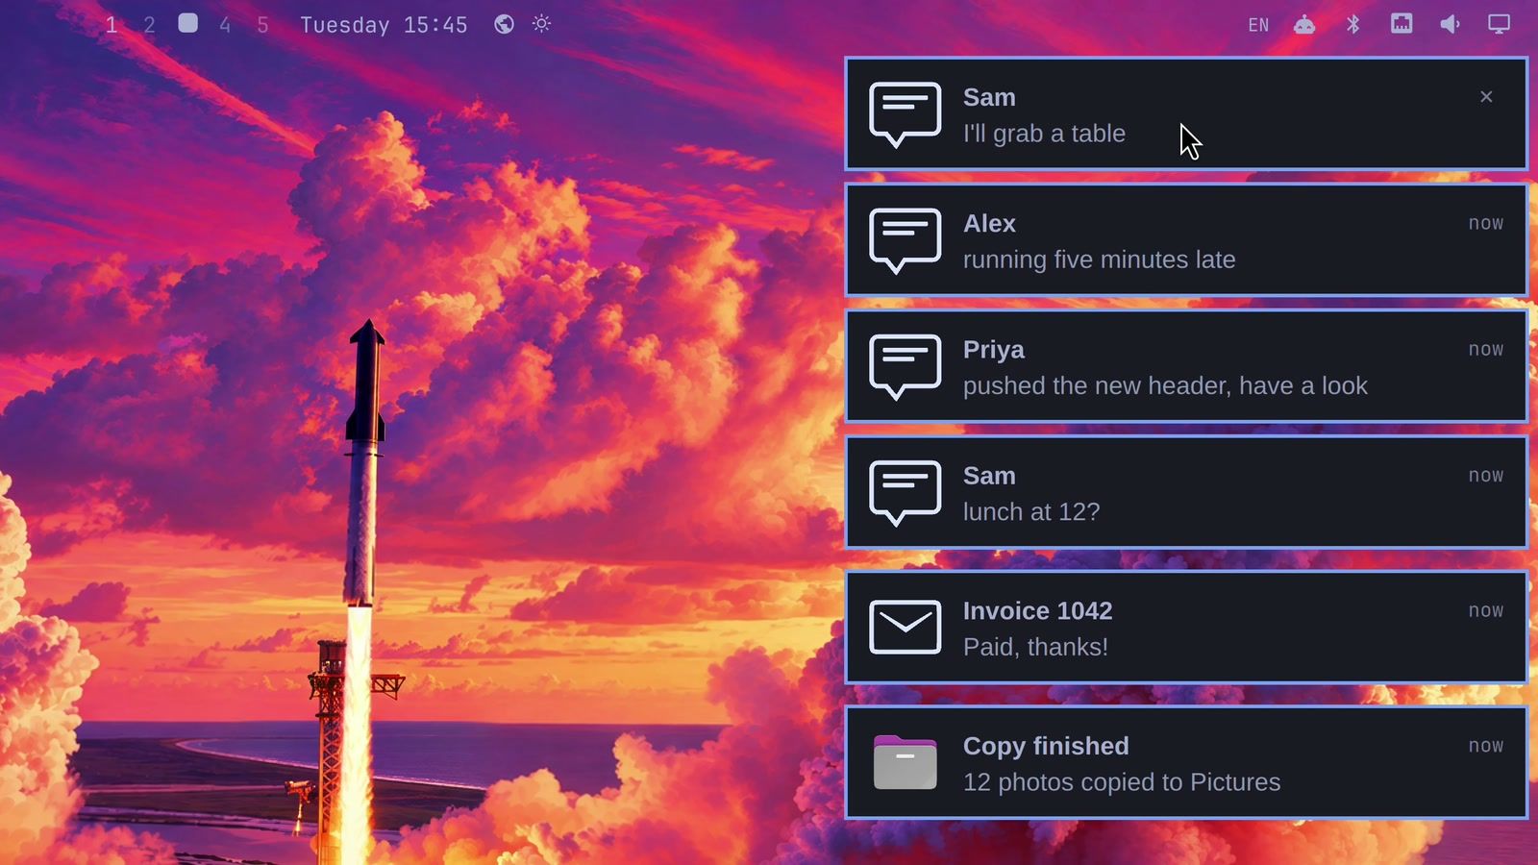Dismiss Sam's "I'll grab a table" notification
1538x865 pixels.
[x=1486, y=96]
